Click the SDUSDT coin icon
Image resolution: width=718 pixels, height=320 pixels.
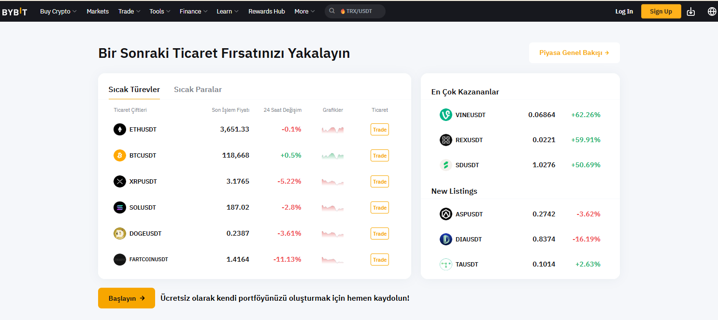click(445, 165)
